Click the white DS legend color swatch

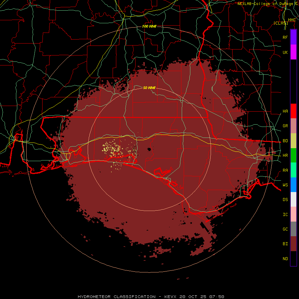tap(293, 199)
